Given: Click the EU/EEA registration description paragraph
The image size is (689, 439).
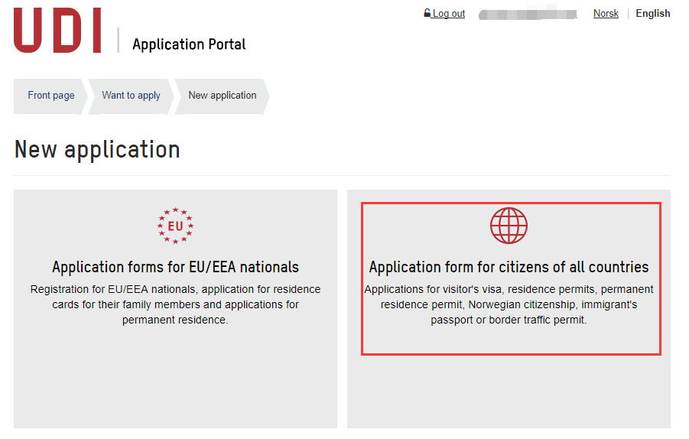Looking at the screenshot, I should 175,304.
